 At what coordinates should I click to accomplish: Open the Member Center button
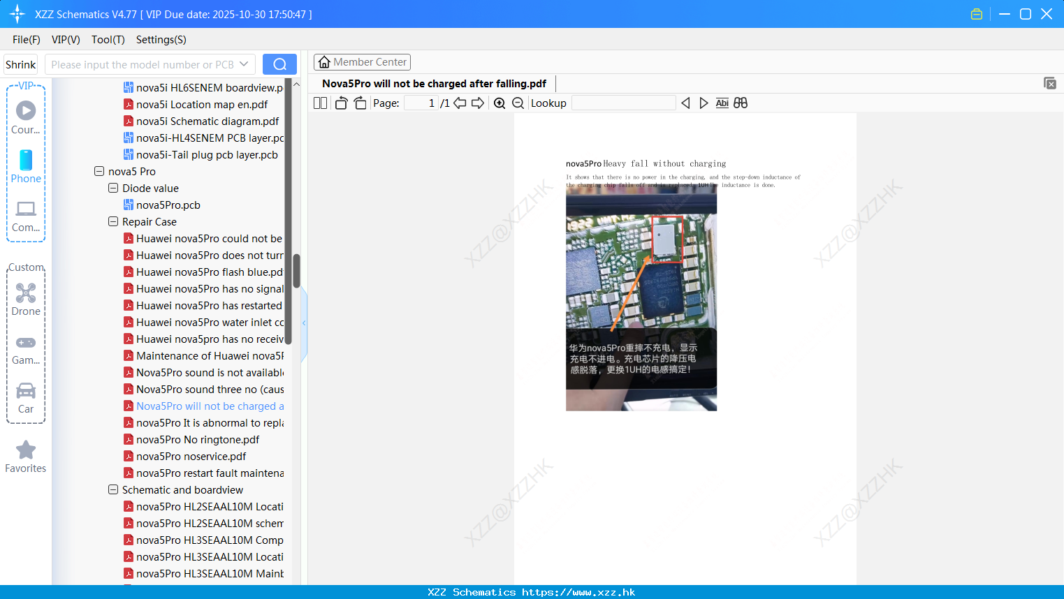coord(362,62)
